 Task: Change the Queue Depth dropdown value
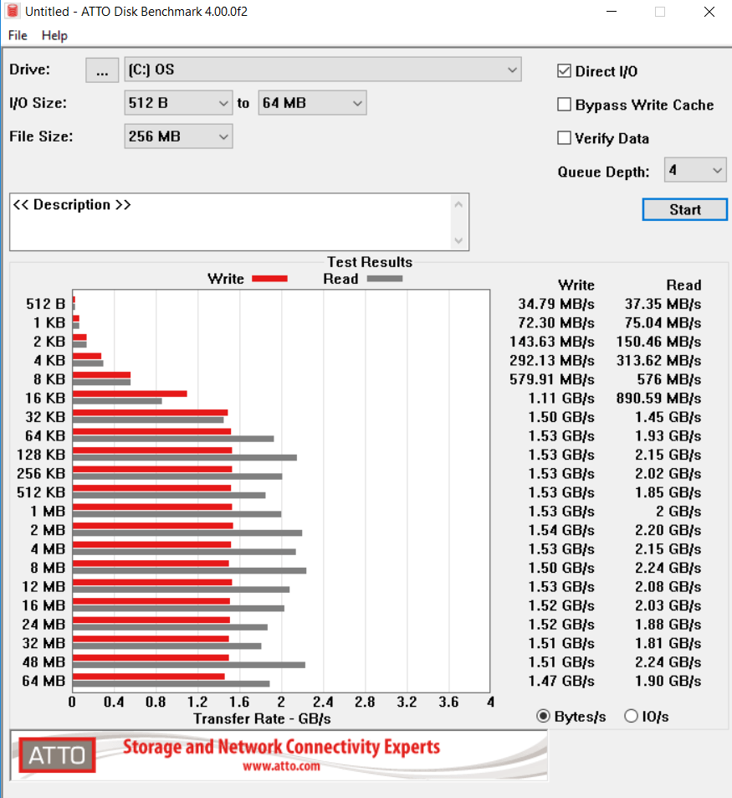[x=695, y=171]
